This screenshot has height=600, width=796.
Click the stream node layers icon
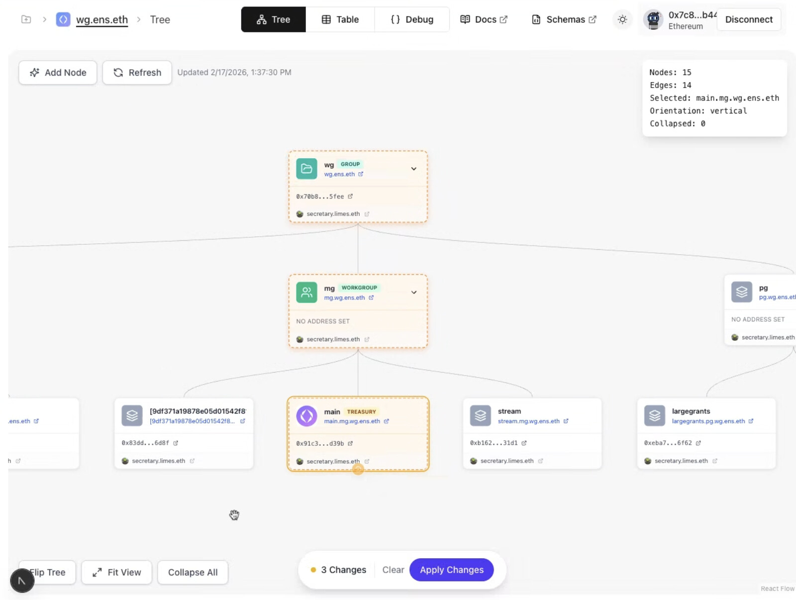click(480, 415)
